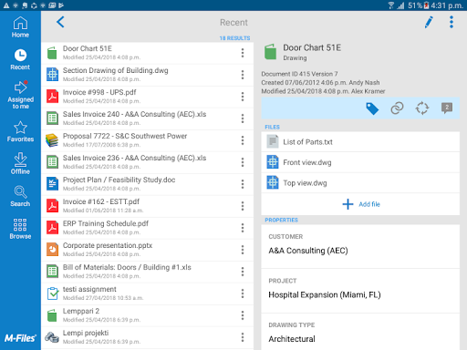
Task: Tap the back arrow
Action: 60,22
